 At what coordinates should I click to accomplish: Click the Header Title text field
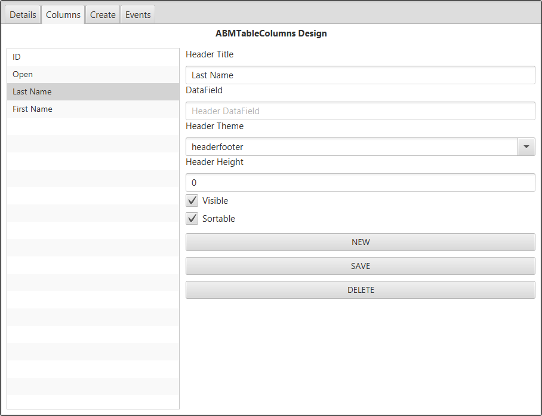point(360,75)
